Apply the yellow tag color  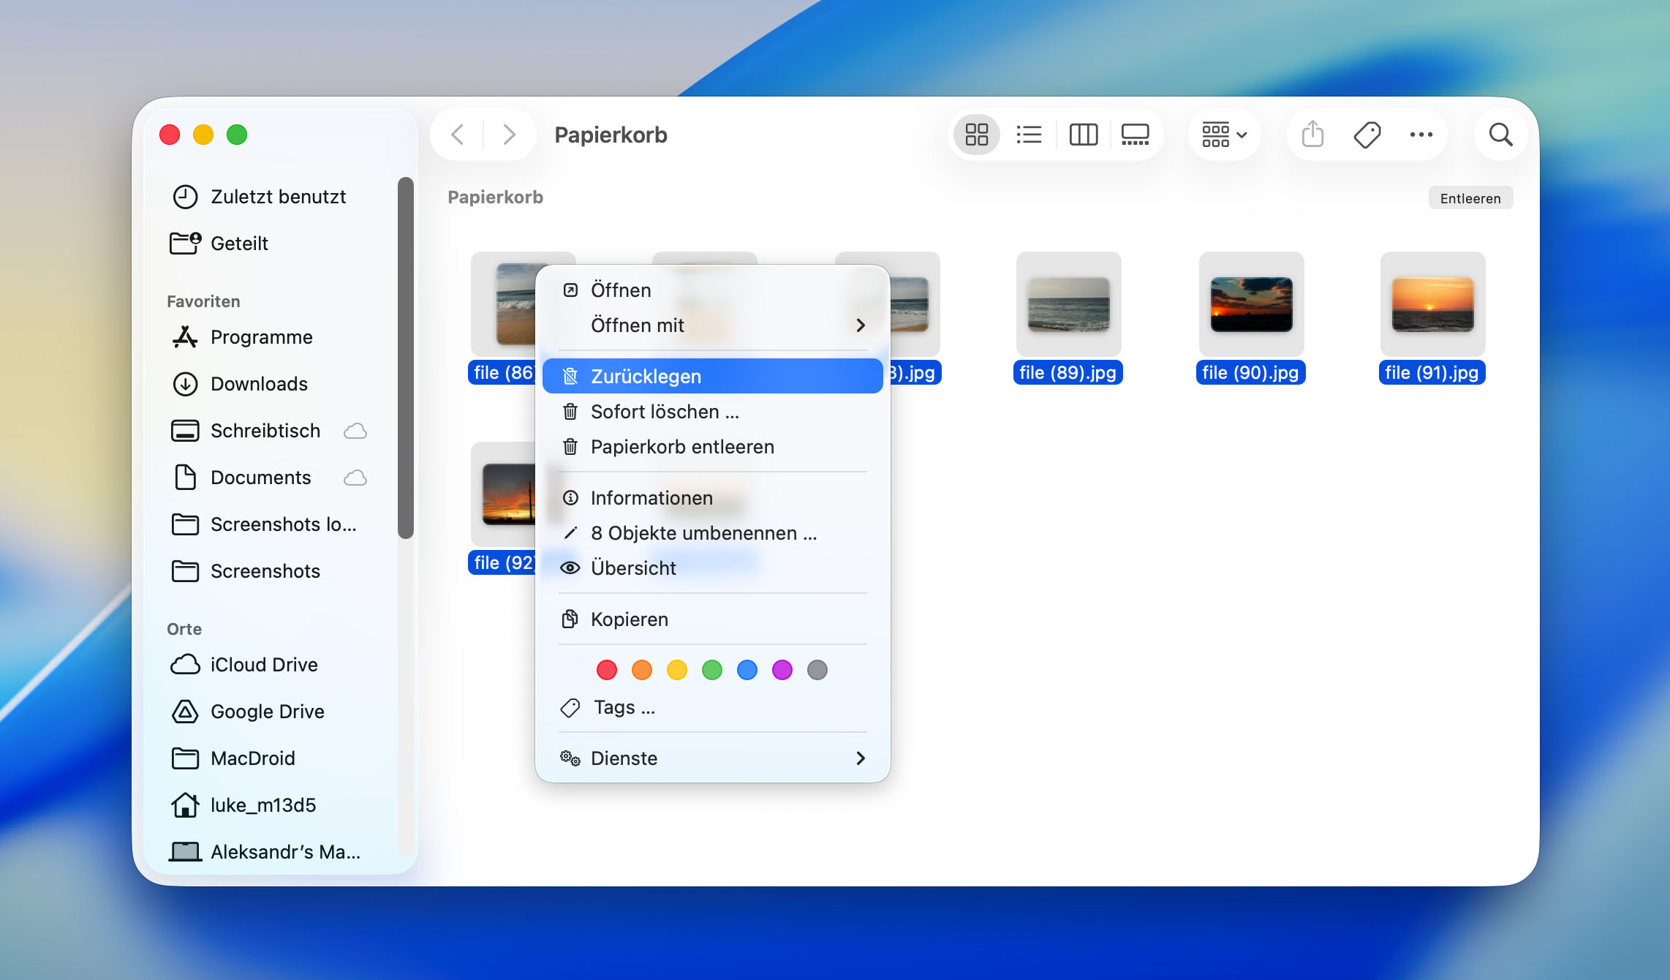click(677, 670)
